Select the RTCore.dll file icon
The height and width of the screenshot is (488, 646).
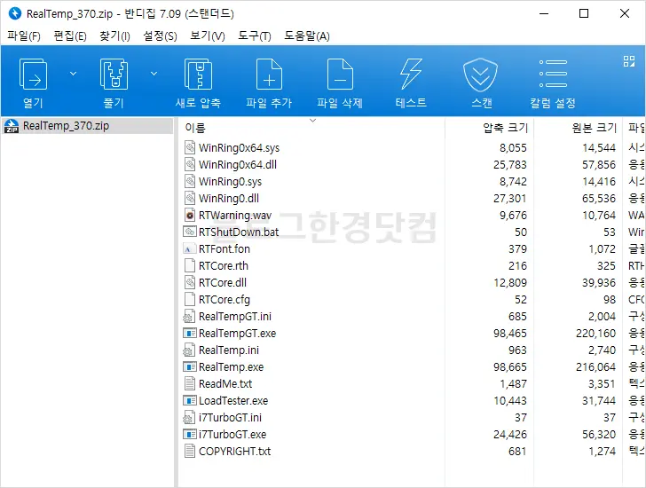coord(190,282)
